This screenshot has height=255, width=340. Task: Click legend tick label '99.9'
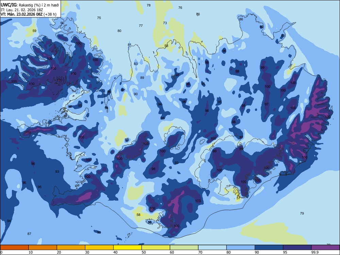tap(314, 252)
